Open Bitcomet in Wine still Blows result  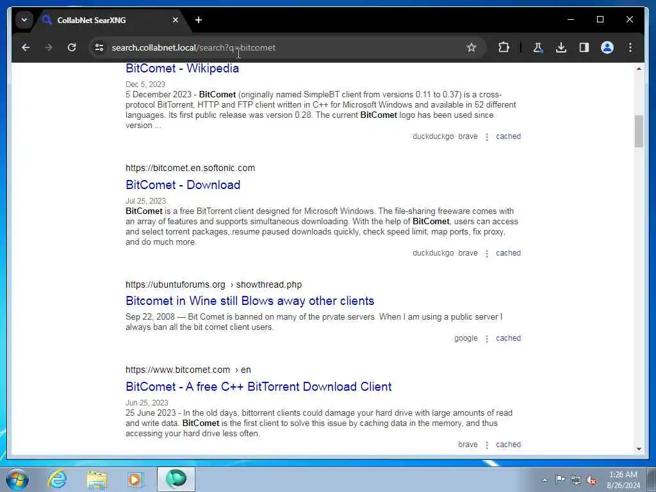(250, 301)
